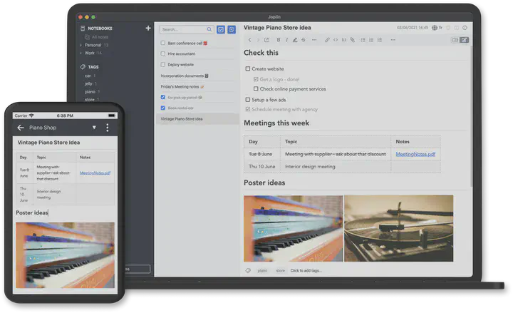Create a new to-do with the checkbox button
Screen dimensions: 513x313
(221, 29)
